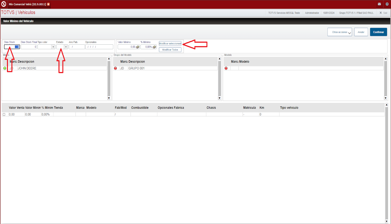Toggle the green status indicator for JOHN DEERE

coord(5,68)
